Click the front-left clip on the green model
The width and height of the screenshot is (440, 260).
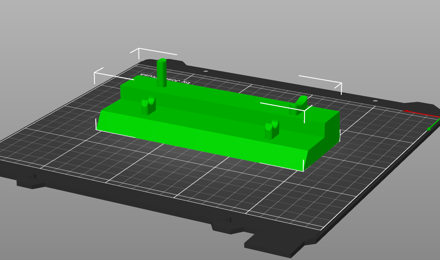pos(148,106)
